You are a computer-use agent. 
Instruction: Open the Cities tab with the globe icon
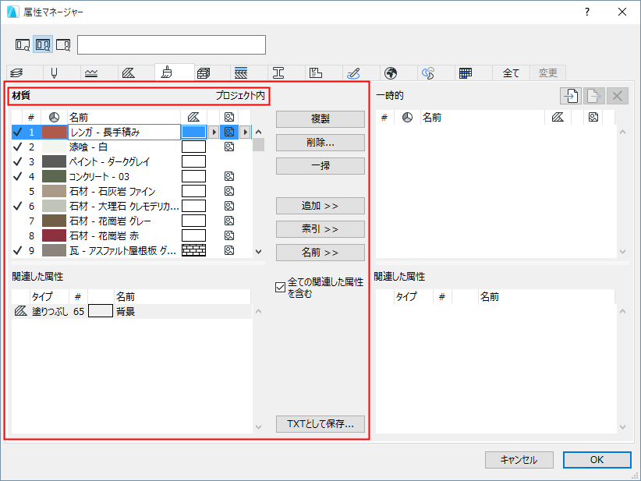391,73
